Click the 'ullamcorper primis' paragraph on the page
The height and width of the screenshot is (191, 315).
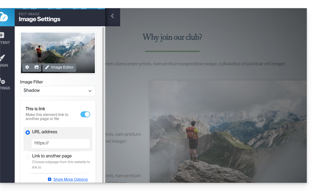(195, 64)
